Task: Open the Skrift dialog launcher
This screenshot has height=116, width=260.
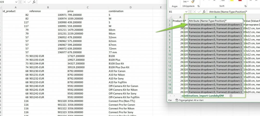Action: 245,6
